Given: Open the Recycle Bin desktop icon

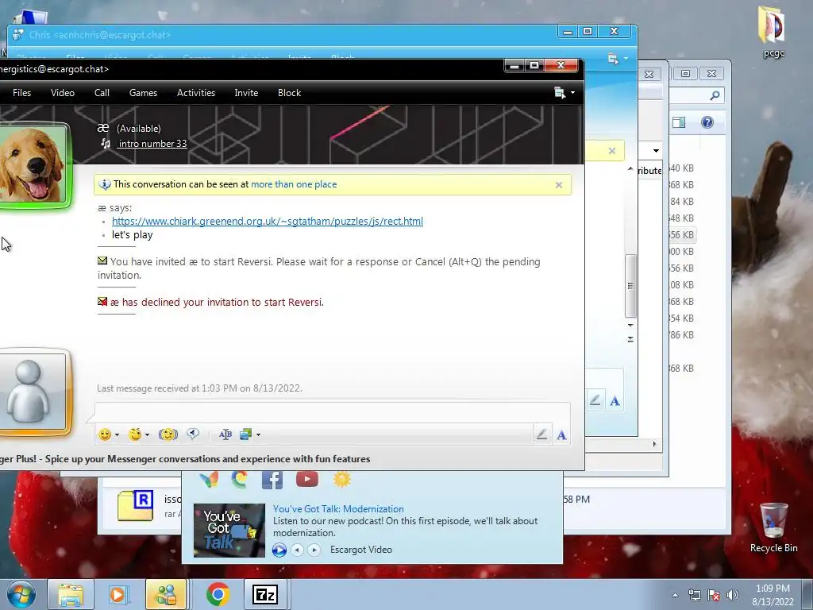Looking at the screenshot, I should (x=773, y=527).
